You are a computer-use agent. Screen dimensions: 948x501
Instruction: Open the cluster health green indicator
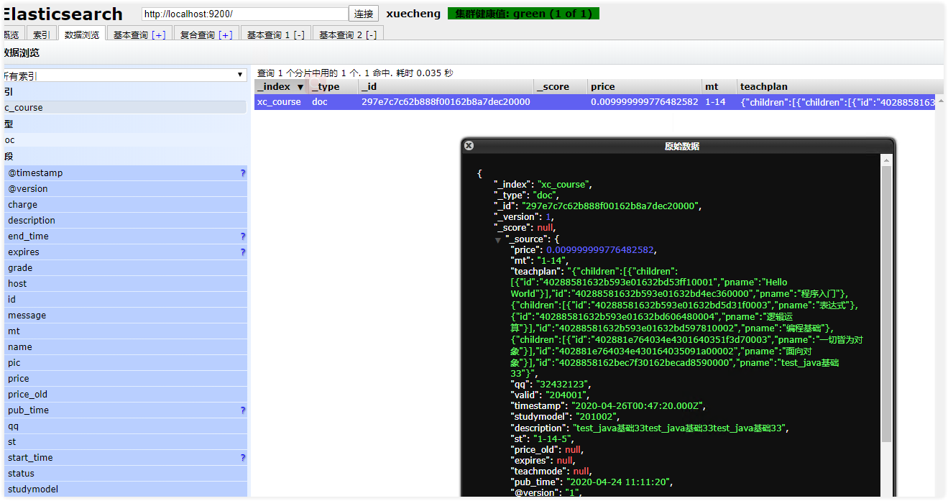[523, 14]
